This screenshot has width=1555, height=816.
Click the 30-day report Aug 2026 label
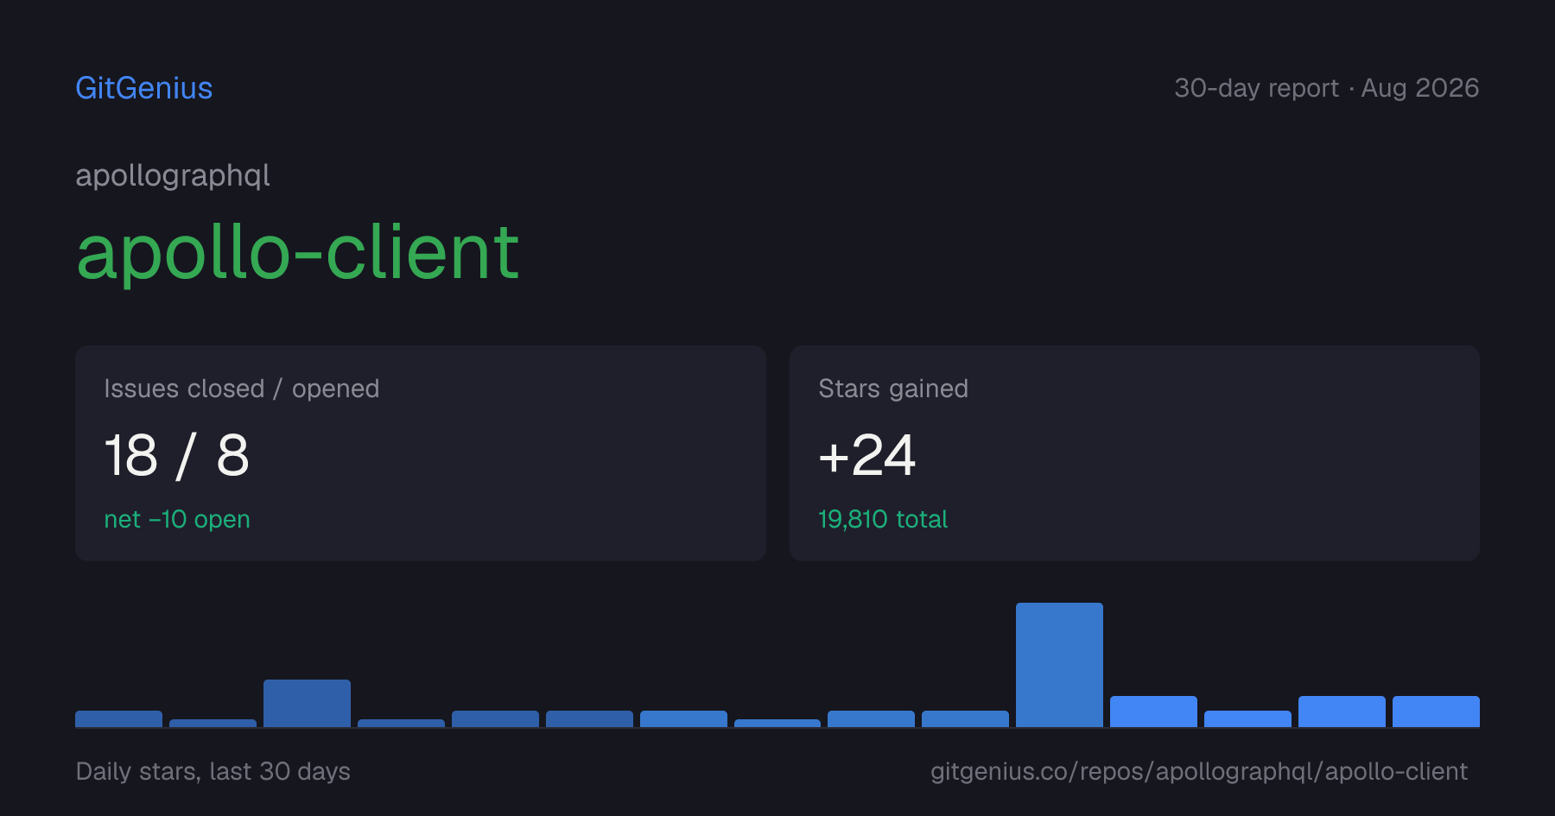[1326, 88]
